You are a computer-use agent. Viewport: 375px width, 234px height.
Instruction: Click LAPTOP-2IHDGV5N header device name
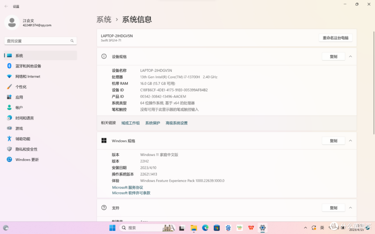(117, 36)
